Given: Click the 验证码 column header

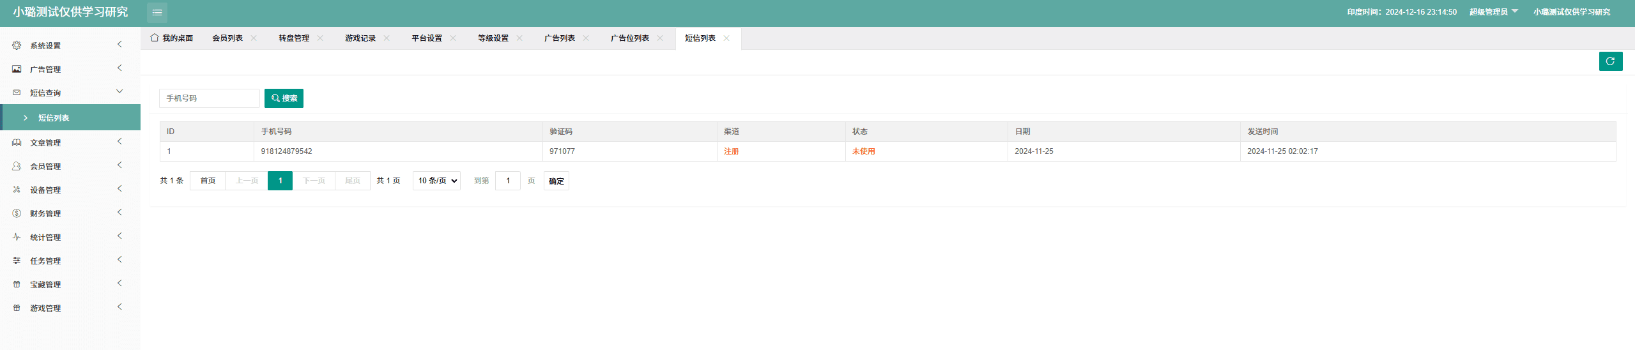Looking at the screenshot, I should 629,132.
